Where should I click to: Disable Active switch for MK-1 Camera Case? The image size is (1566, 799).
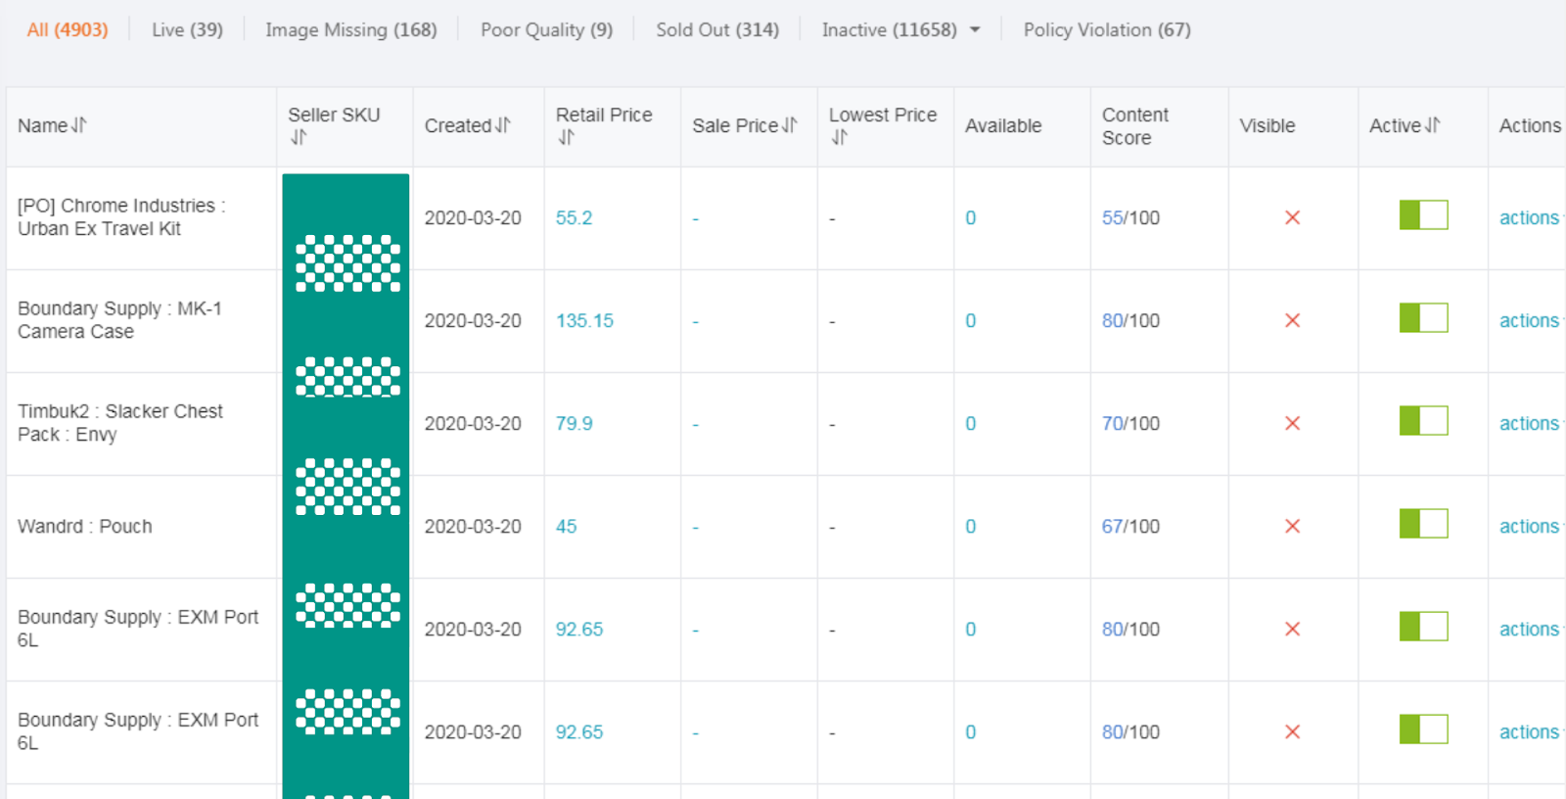1423,318
